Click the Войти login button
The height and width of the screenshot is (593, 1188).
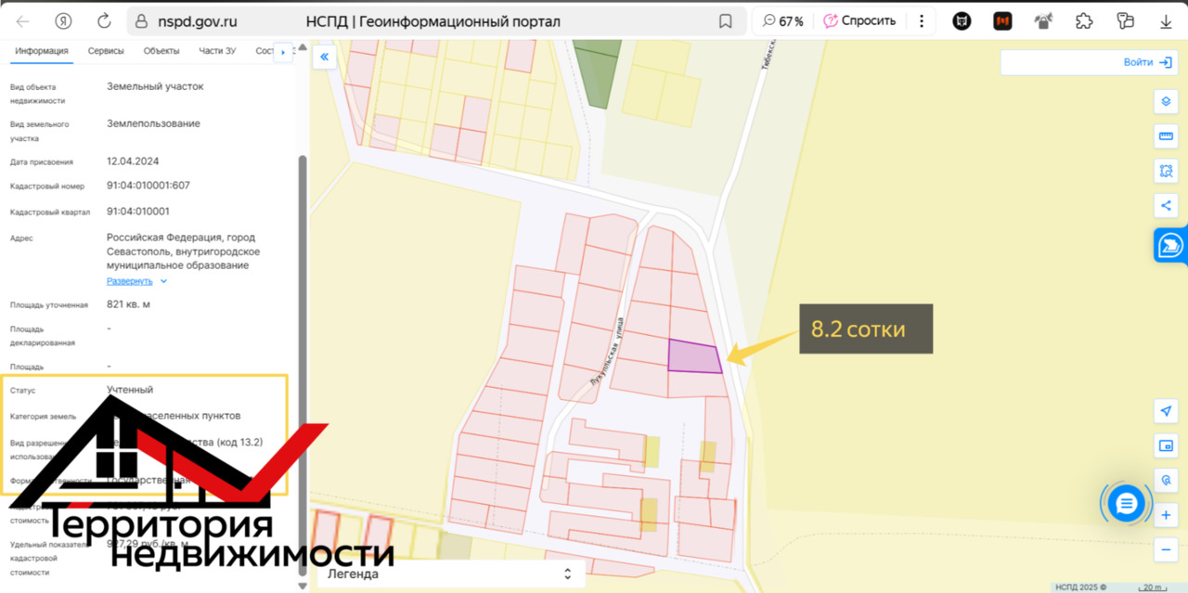coord(1148,62)
